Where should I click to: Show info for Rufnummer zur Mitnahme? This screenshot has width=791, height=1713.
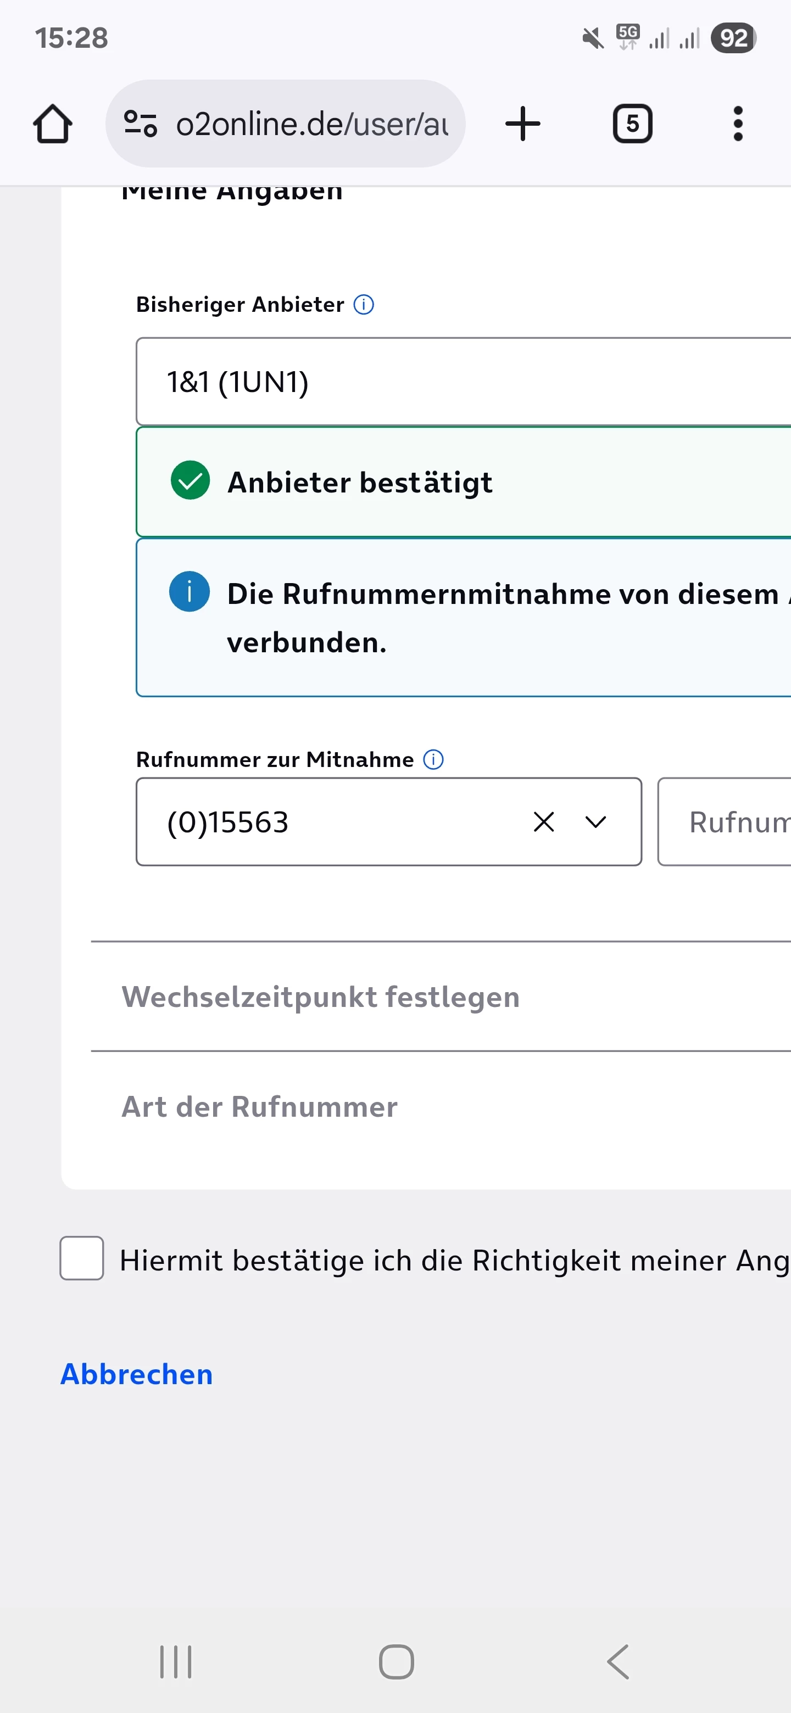(433, 759)
